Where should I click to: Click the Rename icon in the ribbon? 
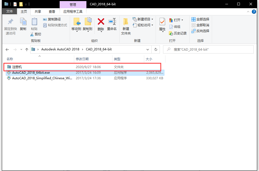click(x=112, y=22)
